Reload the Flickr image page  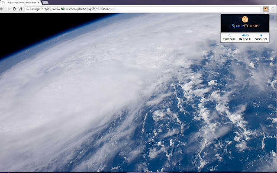[14, 9]
